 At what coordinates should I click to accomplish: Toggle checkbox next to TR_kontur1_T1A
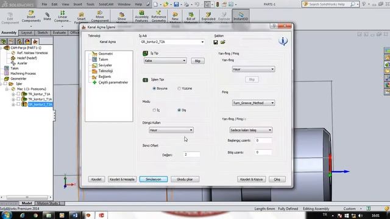coord(18,99)
